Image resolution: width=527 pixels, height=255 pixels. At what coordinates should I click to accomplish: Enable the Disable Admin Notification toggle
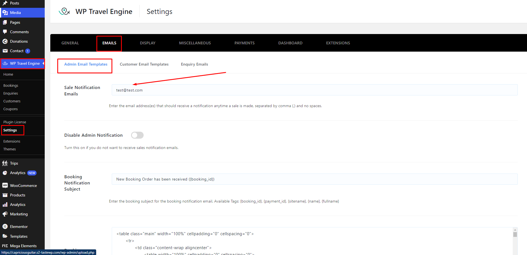(137, 135)
